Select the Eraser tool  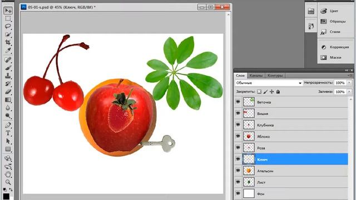[x=8, y=92]
